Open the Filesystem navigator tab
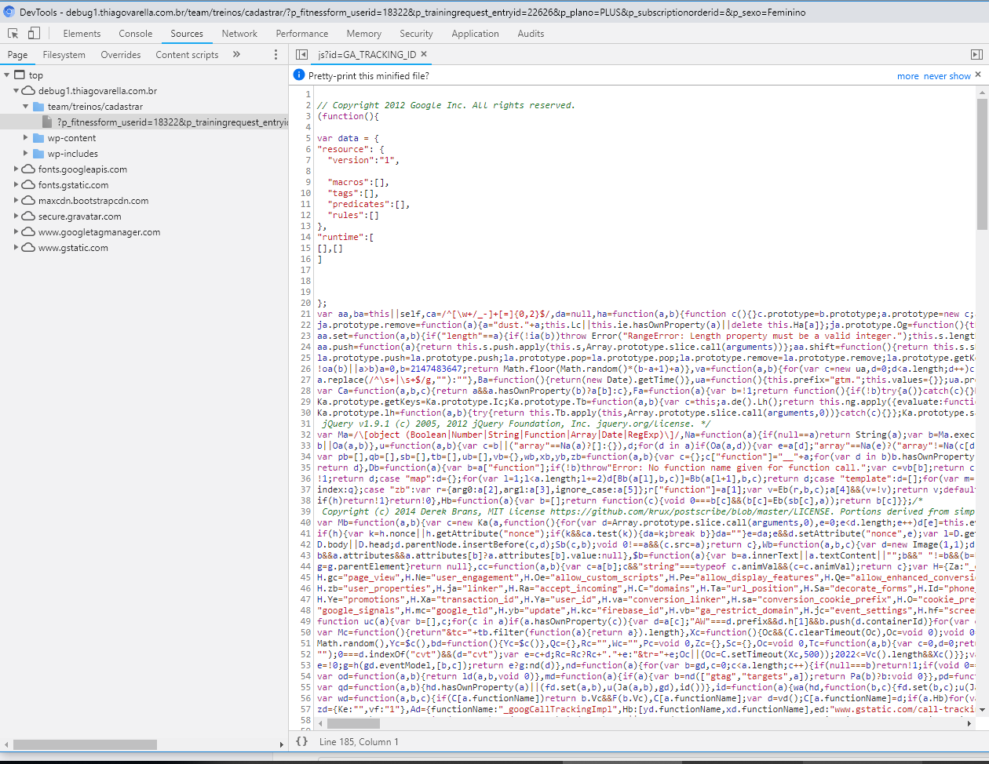 [64, 55]
